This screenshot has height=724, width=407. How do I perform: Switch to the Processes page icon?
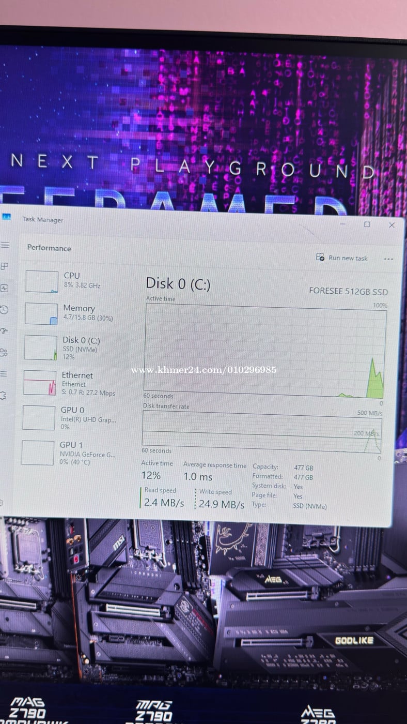click(4, 266)
